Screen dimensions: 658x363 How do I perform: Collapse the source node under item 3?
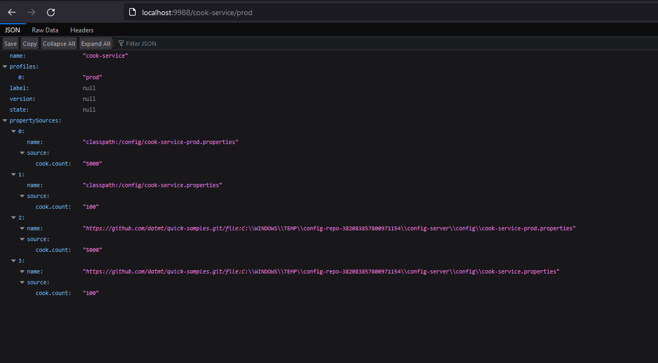[22, 282]
